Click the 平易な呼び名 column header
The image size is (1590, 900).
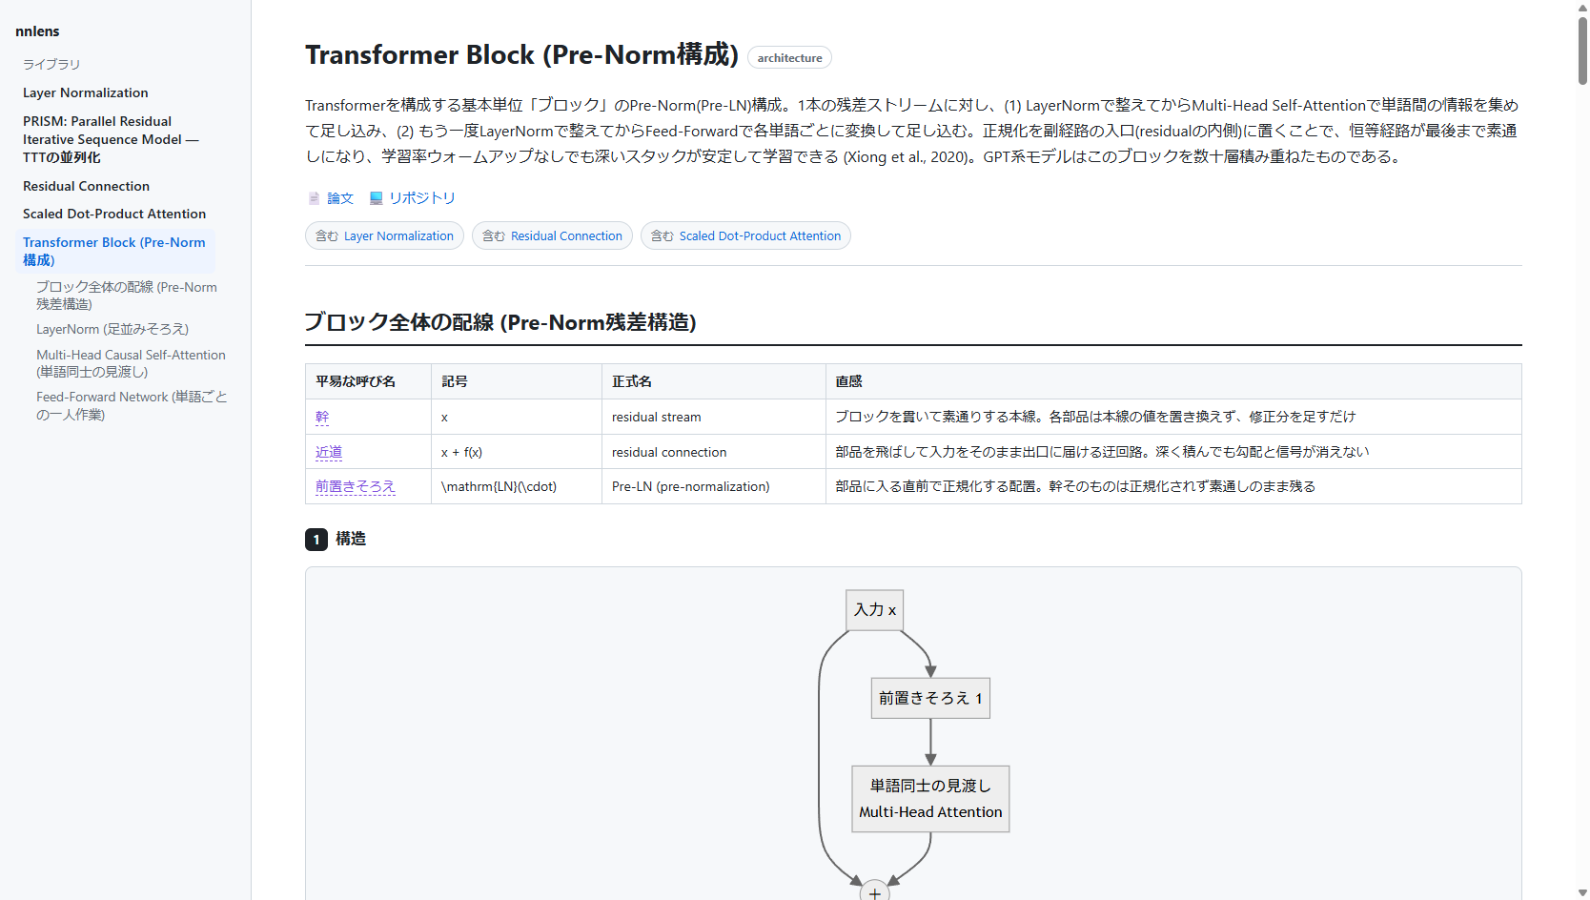[368, 381]
